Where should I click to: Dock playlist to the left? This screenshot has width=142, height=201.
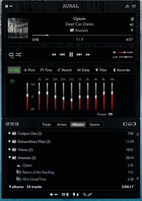coord(125,124)
